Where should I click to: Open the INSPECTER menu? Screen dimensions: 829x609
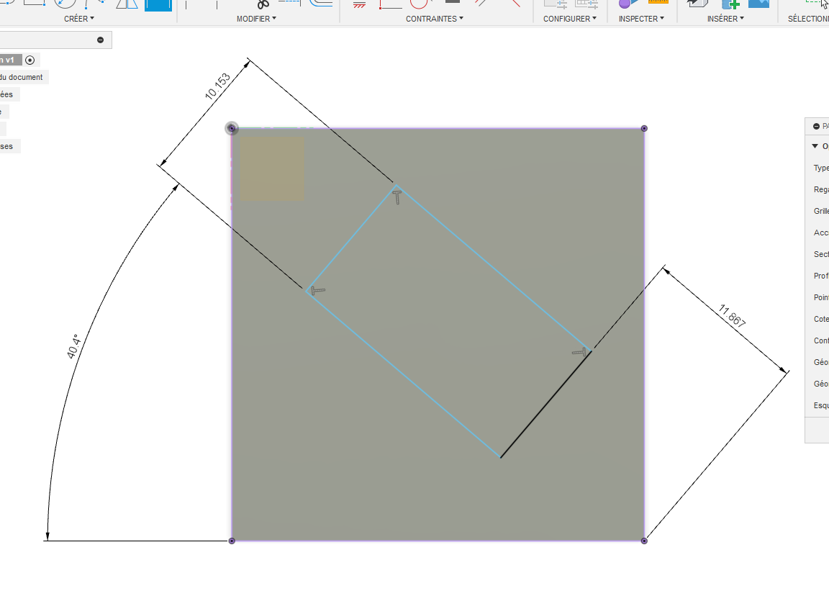pyautogui.click(x=641, y=19)
